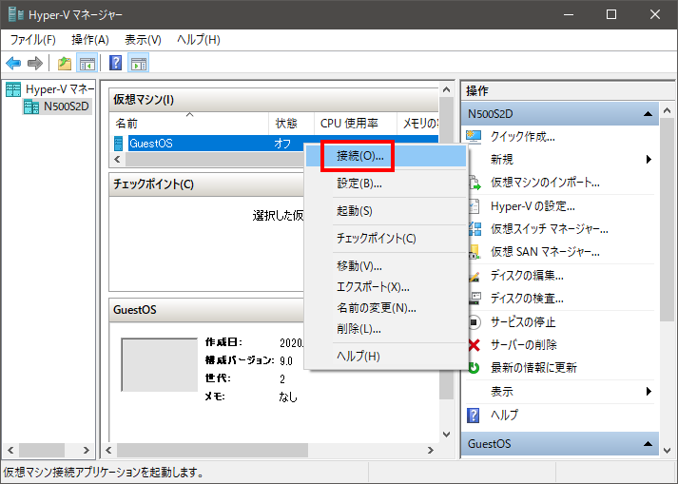
Task: Click the Forward arrow toolbar icon
Action: [35, 63]
